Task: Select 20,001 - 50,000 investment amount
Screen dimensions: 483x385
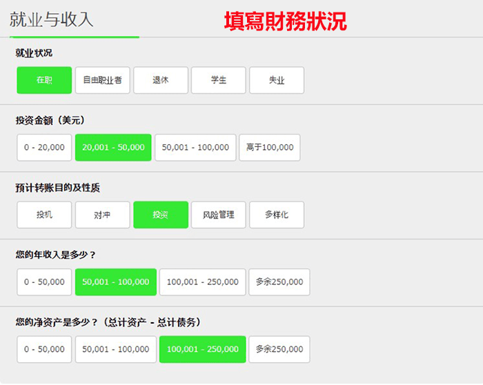Action: (x=113, y=147)
